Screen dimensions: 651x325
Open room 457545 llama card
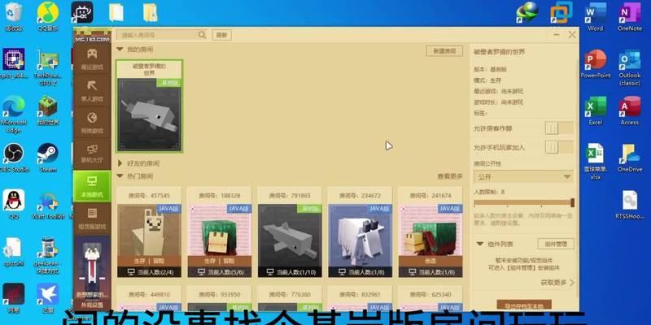[149, 232]
